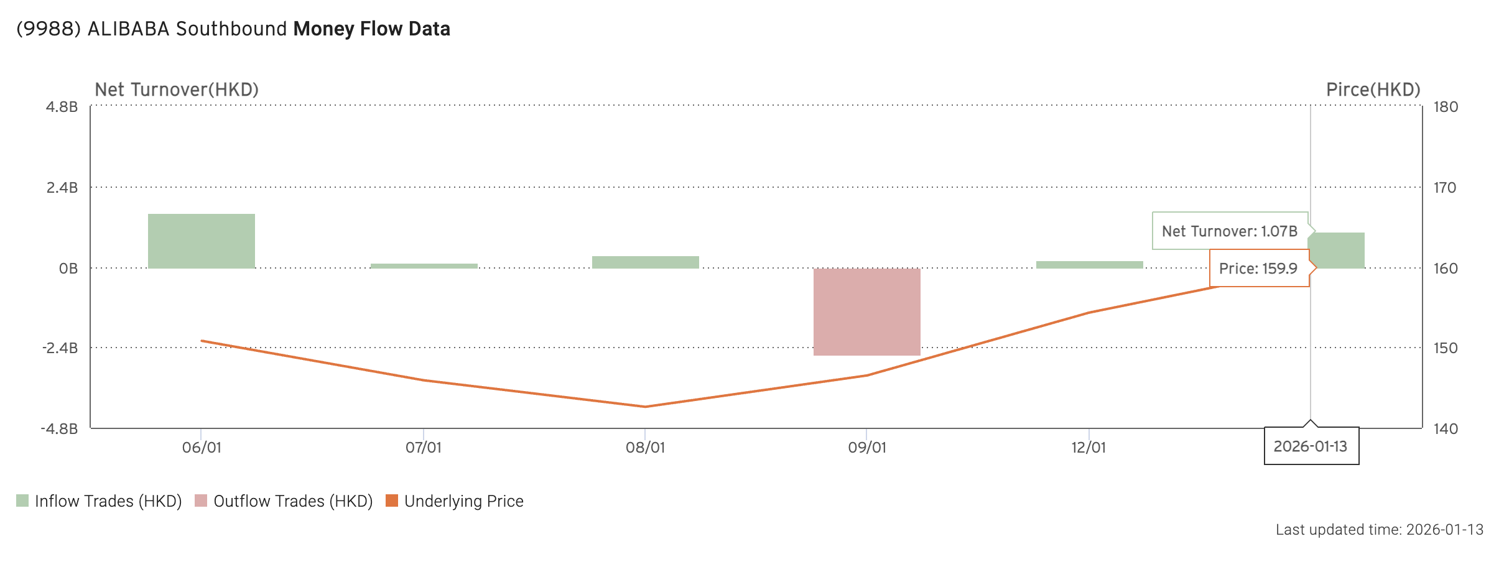Image resolution: width=1504 pixels, height=572 pixels.
Task: Select the green inflow bar above 06/01
Action: pyautogui.click(x=202, y=241)
